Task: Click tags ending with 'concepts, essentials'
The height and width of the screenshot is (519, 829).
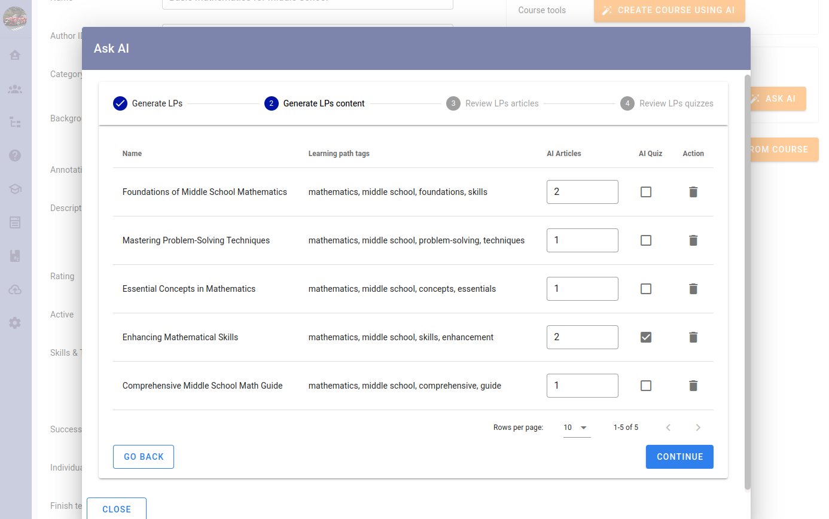Action: tap(402, 289)
